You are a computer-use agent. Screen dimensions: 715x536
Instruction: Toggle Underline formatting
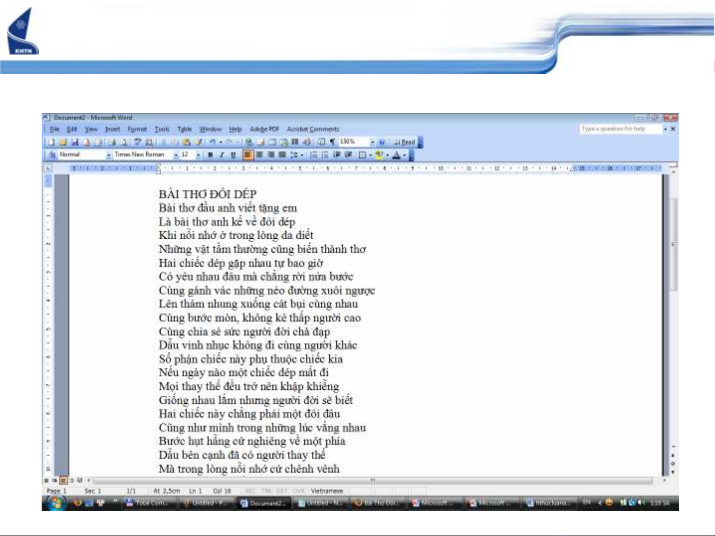(x=233, y=155)
